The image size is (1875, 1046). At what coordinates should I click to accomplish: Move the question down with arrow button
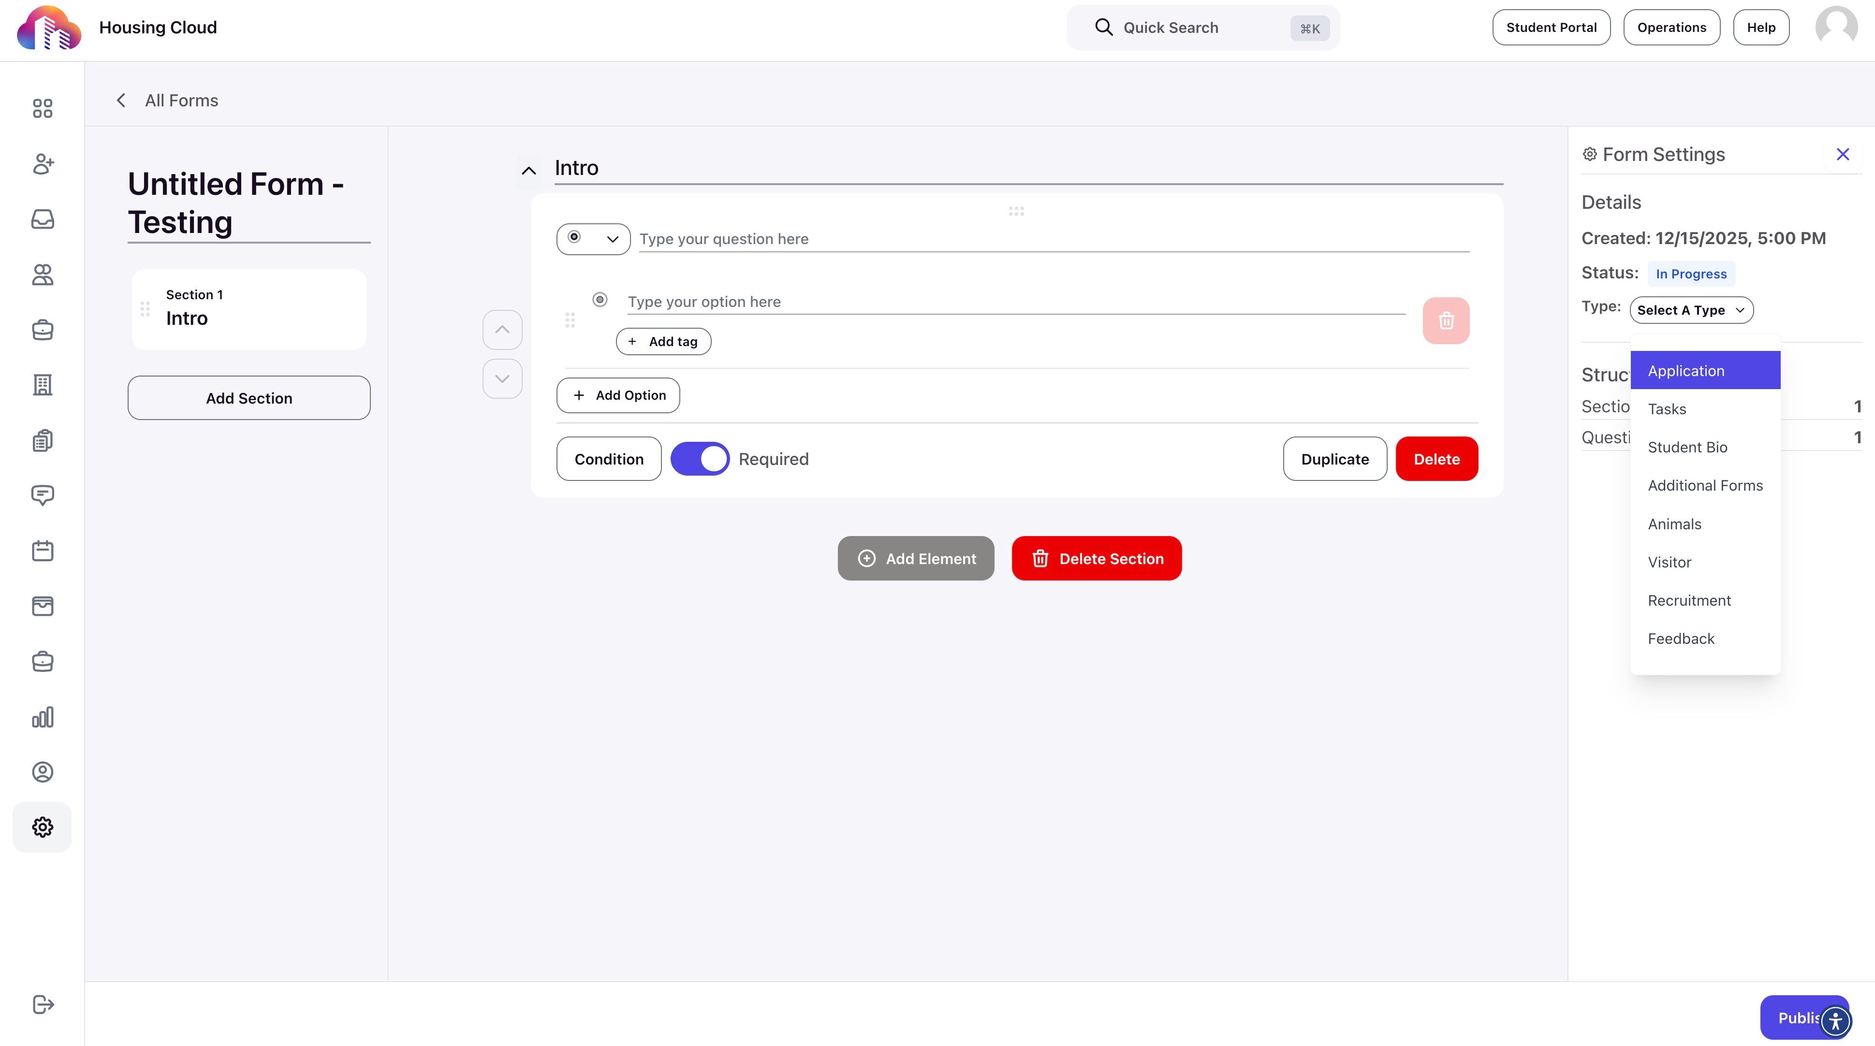(502, 378)
